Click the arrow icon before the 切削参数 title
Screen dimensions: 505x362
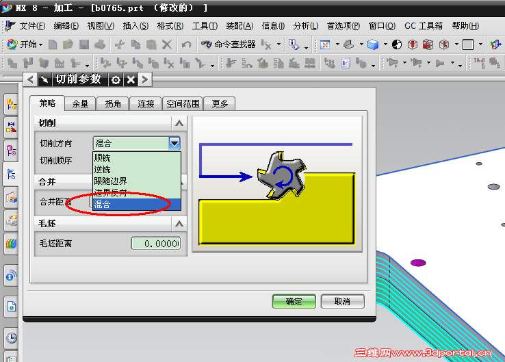coord(44,79)
